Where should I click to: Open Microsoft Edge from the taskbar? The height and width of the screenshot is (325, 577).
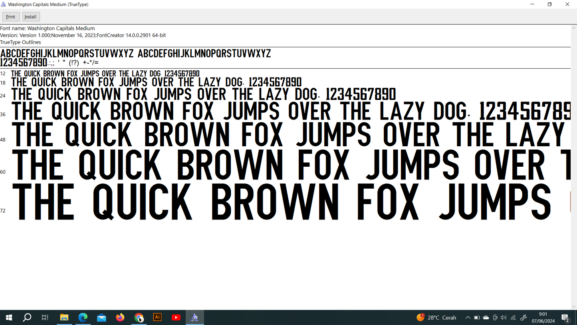83,317
